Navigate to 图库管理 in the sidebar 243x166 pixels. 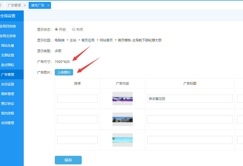click(x=8, y=94)
